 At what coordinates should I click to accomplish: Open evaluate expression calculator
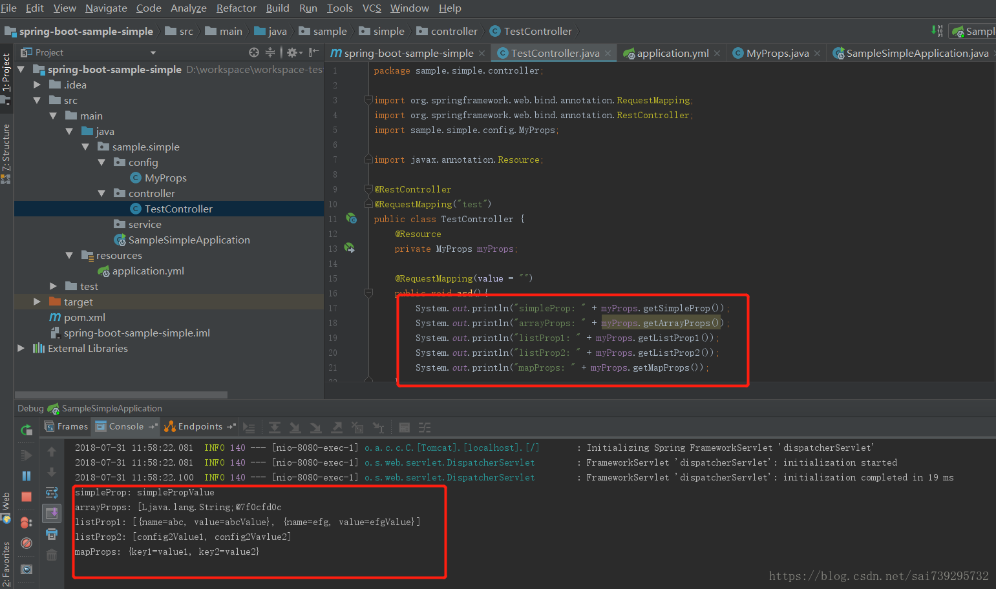(x=404, y=428)
